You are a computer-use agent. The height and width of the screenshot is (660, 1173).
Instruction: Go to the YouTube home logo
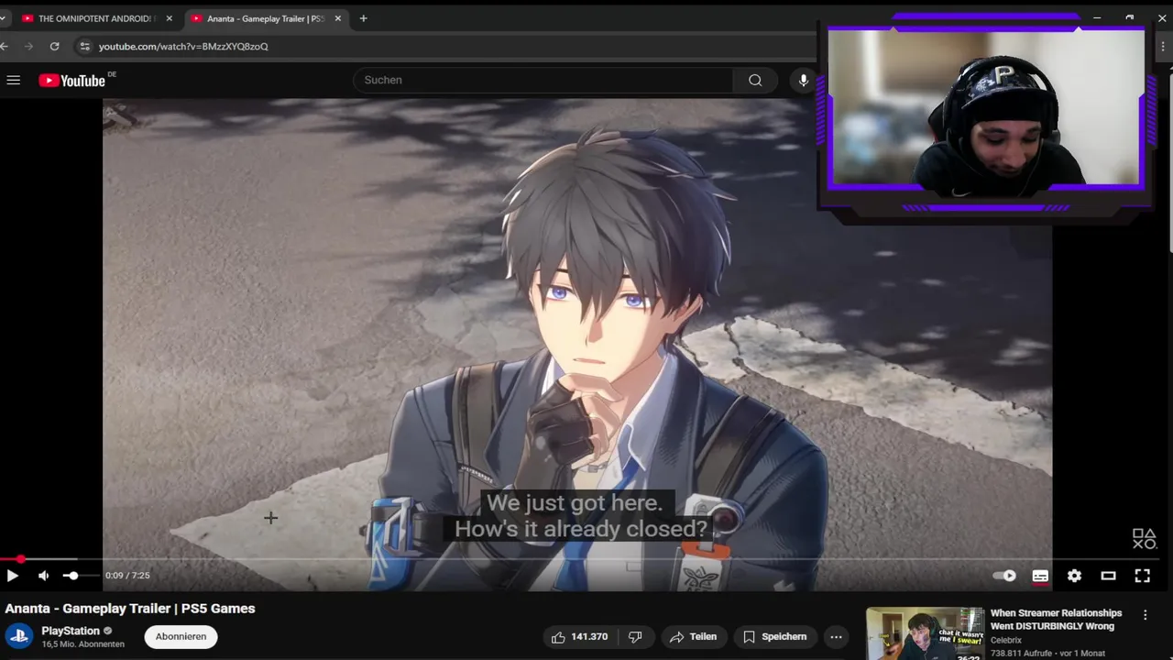pos(72,81)
